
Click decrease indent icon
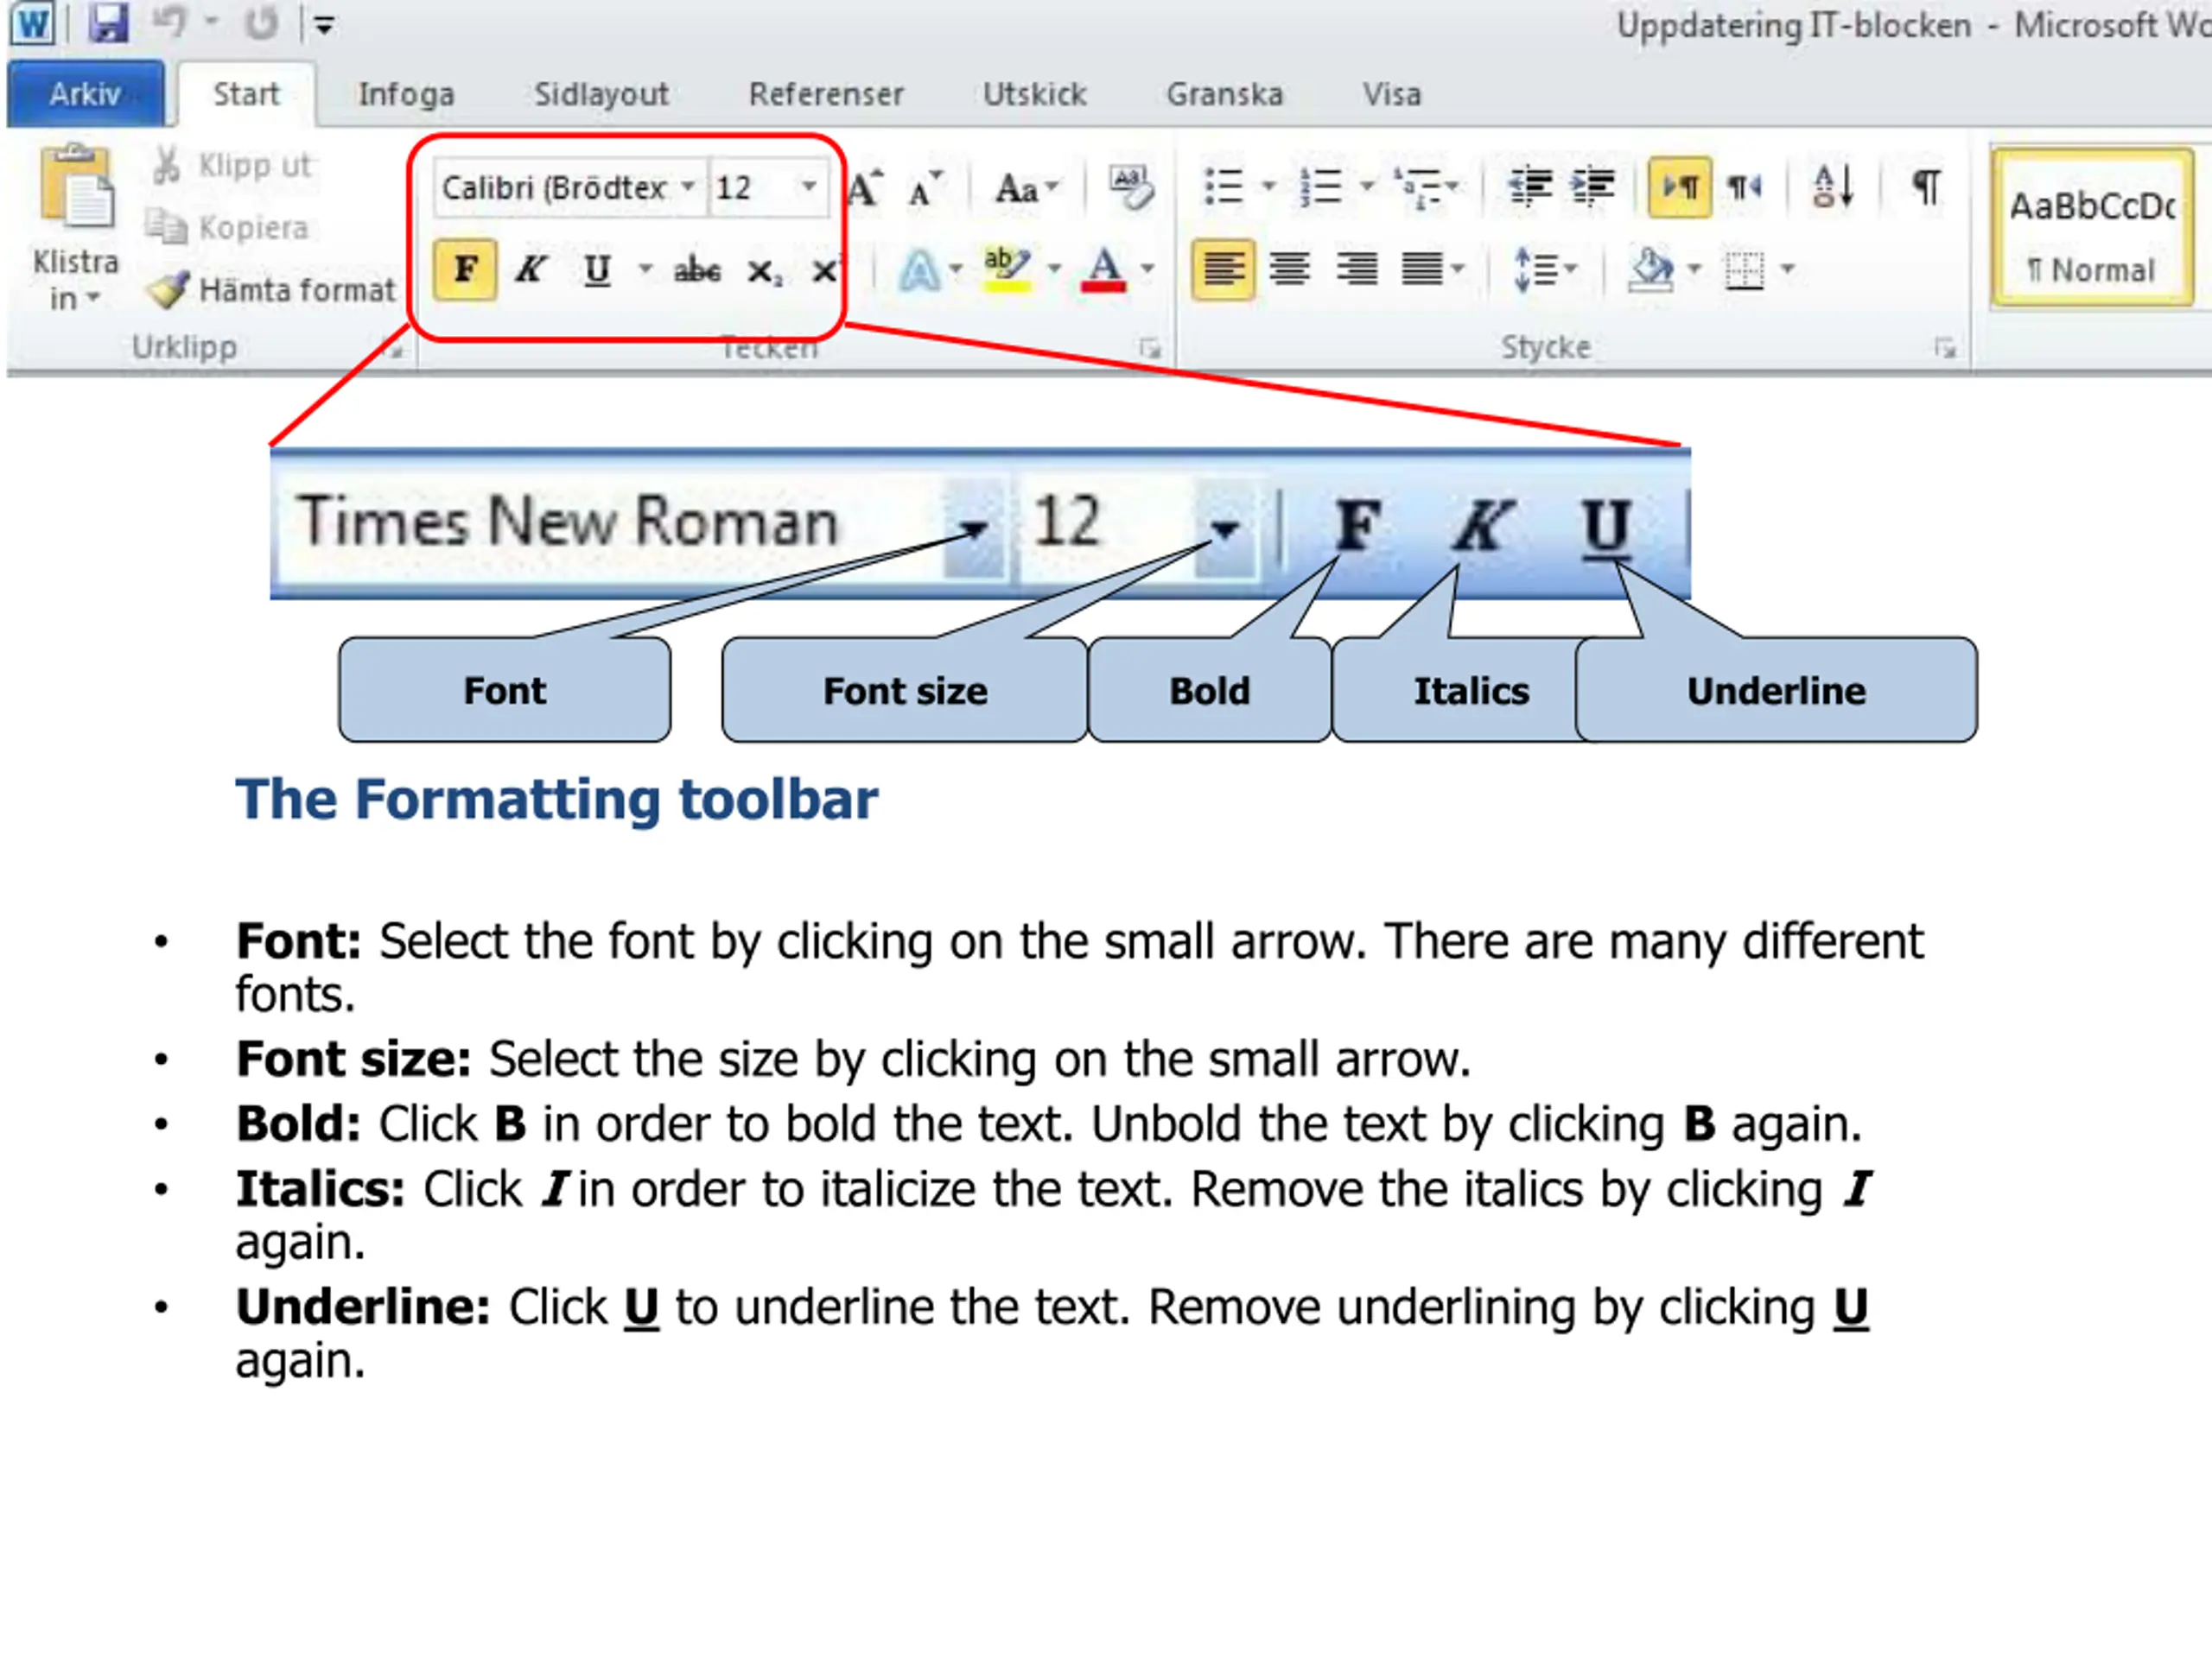(1529, 187)
